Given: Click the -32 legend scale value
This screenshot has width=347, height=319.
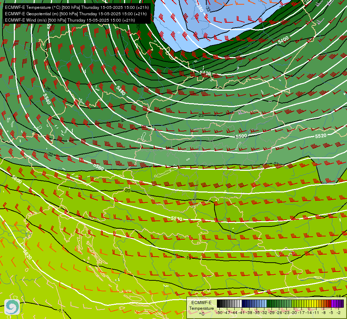Looking at the screenshot, I should coord(264,313).
